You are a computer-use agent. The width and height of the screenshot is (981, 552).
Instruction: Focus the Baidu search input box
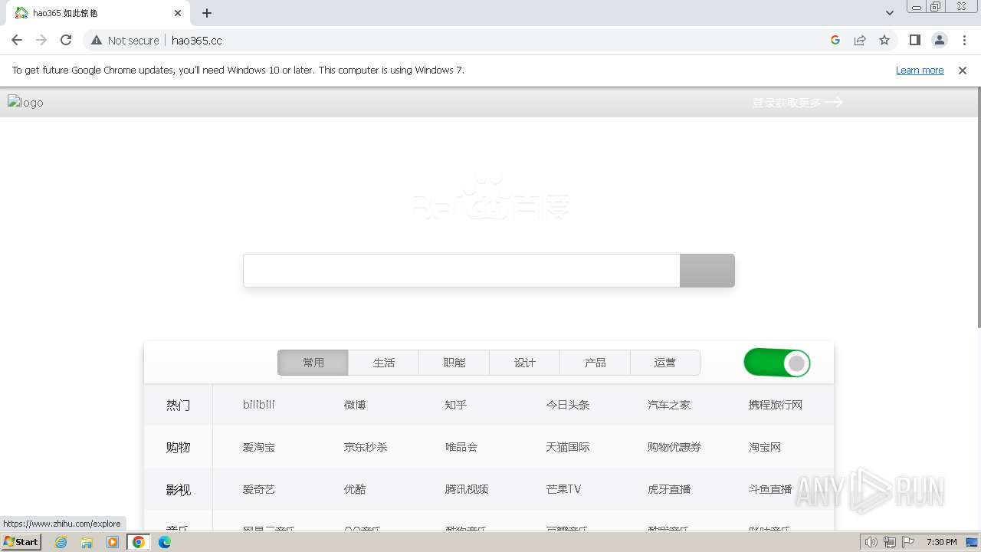pyautogui.click(x=461, y=271)
